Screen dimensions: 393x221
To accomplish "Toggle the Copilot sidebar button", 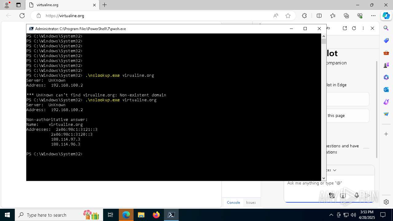I will coord(386,16).
